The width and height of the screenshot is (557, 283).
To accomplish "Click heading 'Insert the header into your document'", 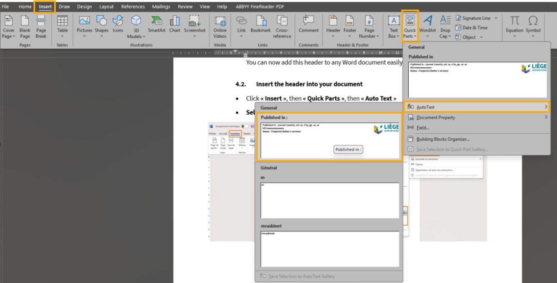I will pos(309,84).
